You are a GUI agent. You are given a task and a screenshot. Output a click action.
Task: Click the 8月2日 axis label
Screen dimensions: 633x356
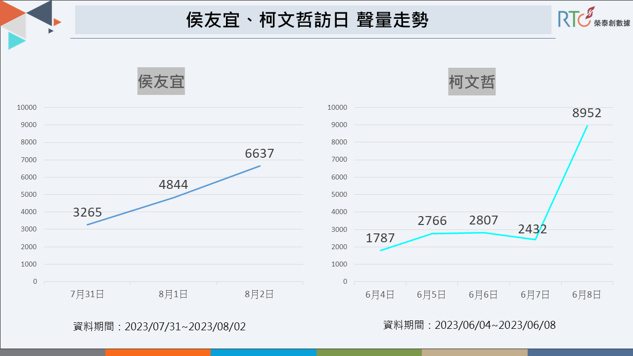tap(260, 294)
